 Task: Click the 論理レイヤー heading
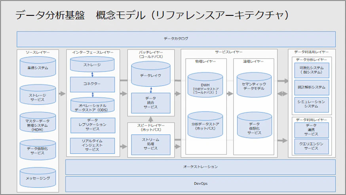click(253, 62)
